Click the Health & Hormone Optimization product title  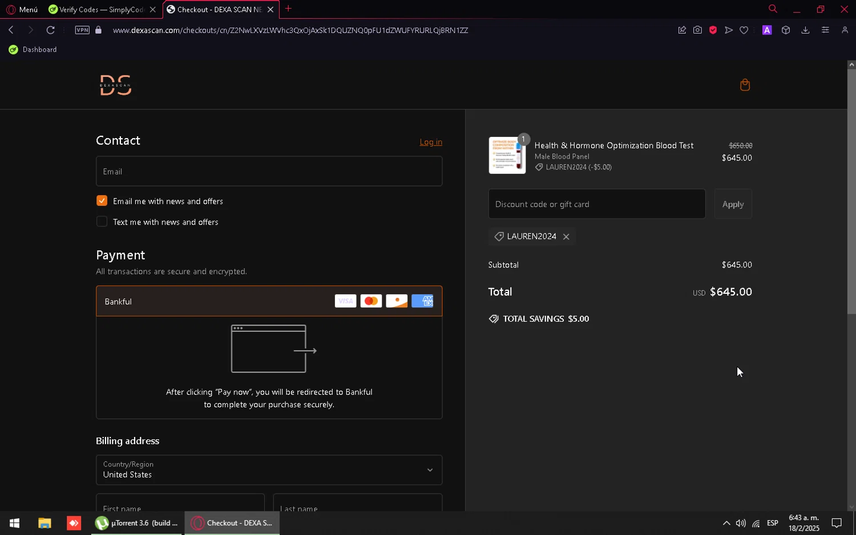[614, 145]
